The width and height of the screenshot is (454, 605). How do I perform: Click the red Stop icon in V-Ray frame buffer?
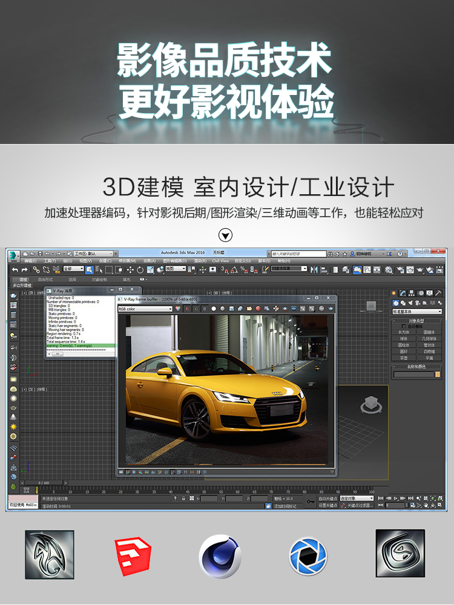click(x=258, y=309)
